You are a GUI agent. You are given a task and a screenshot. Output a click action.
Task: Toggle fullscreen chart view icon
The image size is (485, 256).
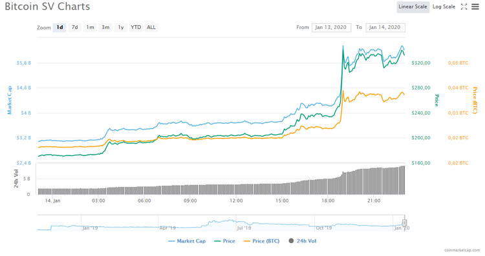[464, 6]
